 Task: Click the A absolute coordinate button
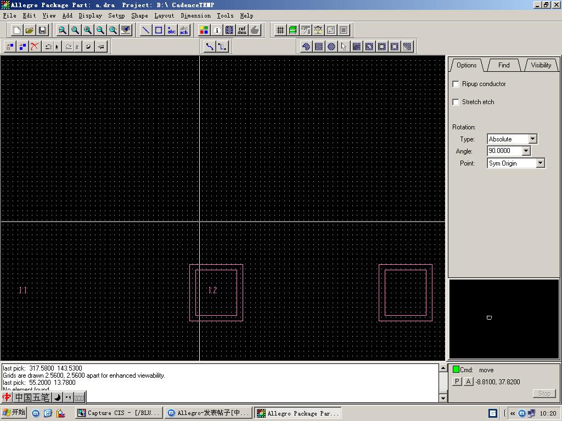point(468,382)
